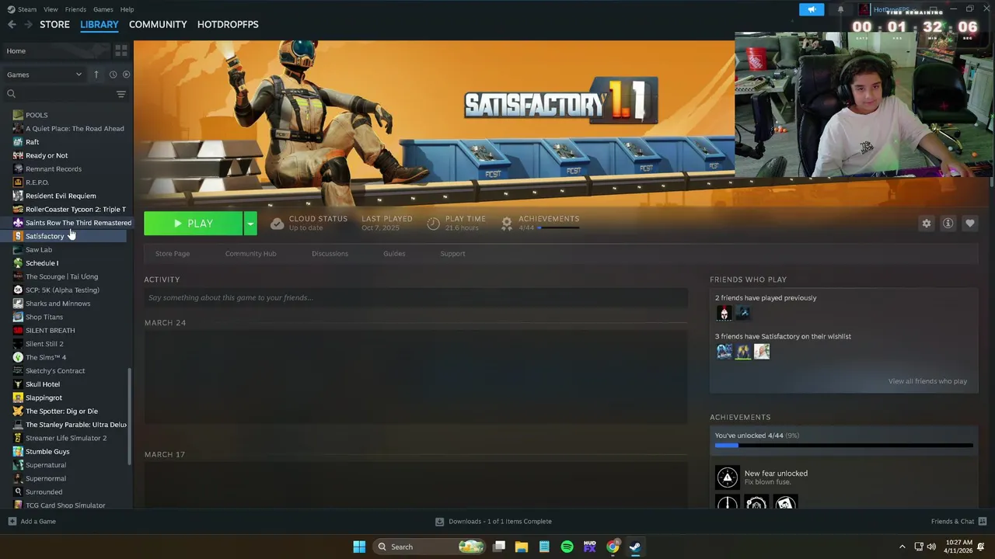
Task: Open Spotify from the taskbar
Action: coord(567,547)
